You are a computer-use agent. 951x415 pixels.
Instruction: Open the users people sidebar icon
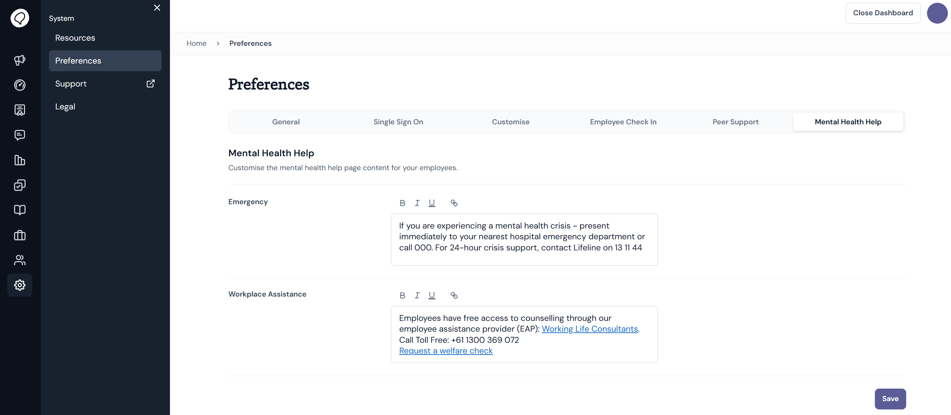pos(19,260)
